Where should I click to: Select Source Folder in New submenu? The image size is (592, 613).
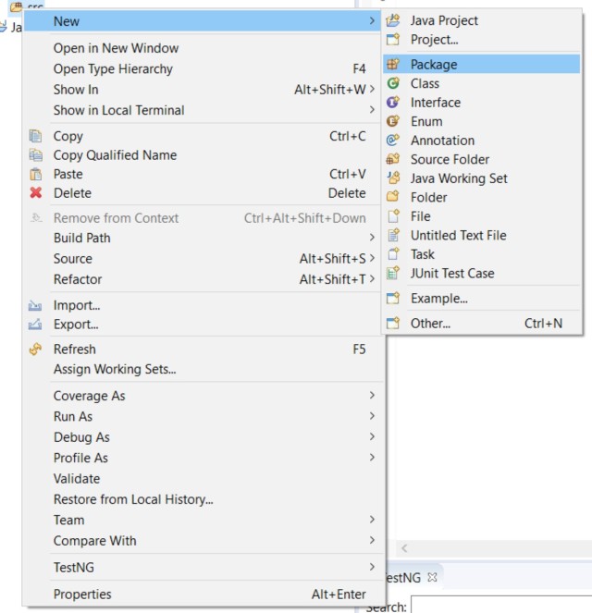(x=450, y=159)
